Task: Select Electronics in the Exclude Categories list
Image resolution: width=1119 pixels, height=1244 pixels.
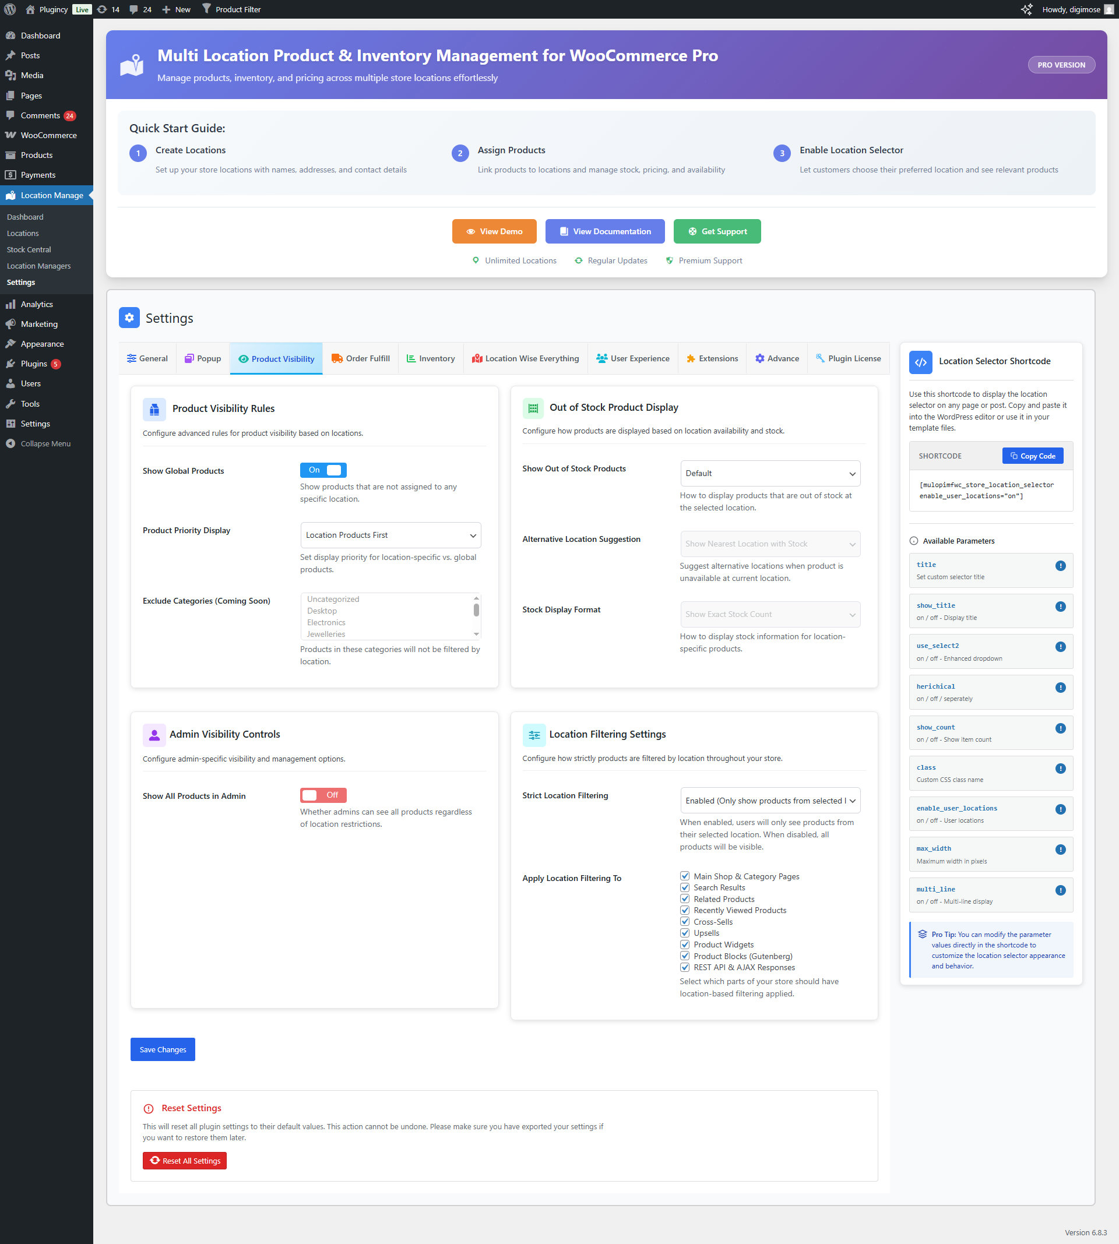Action: [x=326, y=622]
